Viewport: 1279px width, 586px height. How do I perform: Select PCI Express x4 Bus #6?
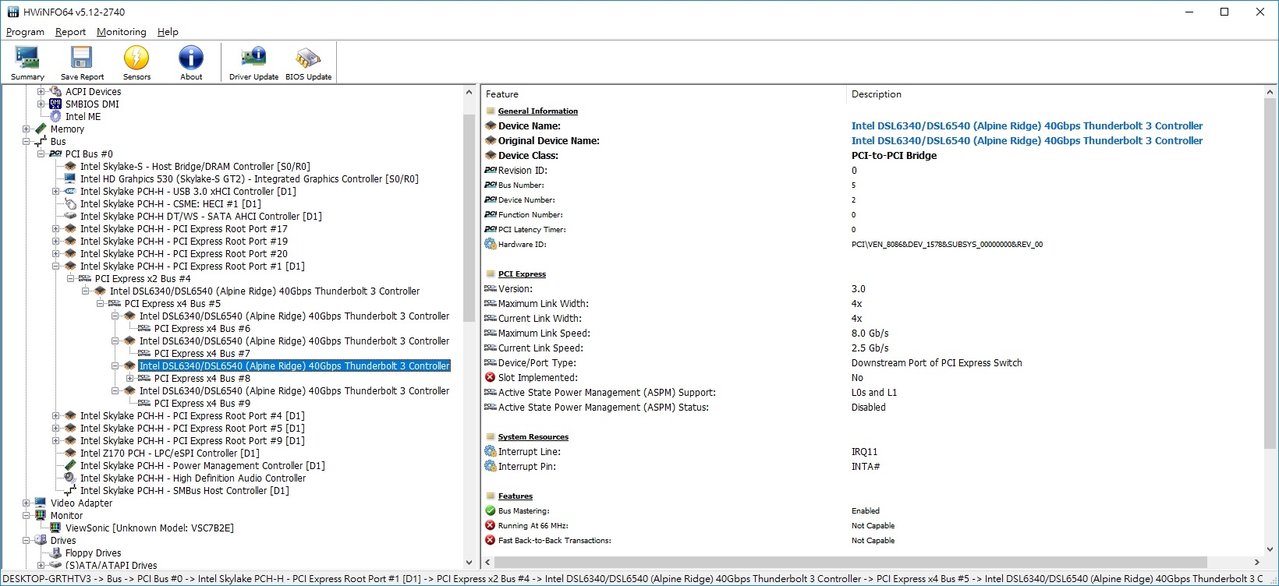click(x=202, y=329)
